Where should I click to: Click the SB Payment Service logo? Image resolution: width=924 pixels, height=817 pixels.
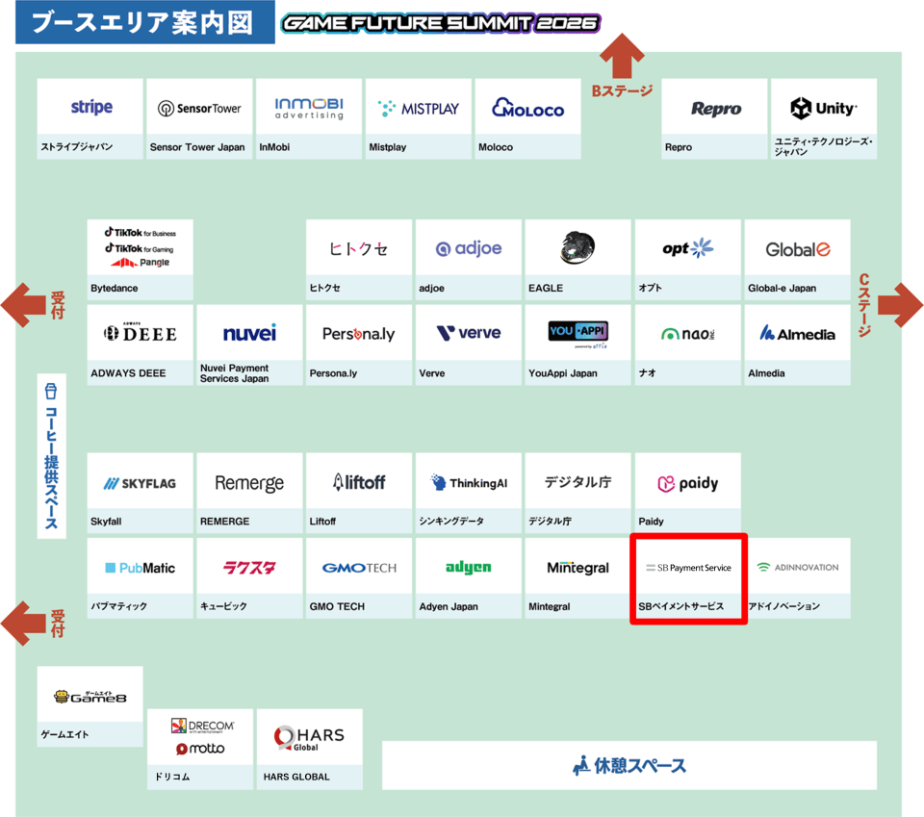(x=688, y=568)
